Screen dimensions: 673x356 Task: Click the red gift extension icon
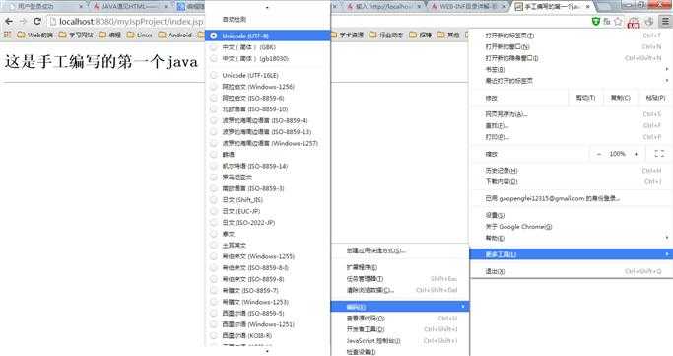pyautogui.click(x=634, y=22)
